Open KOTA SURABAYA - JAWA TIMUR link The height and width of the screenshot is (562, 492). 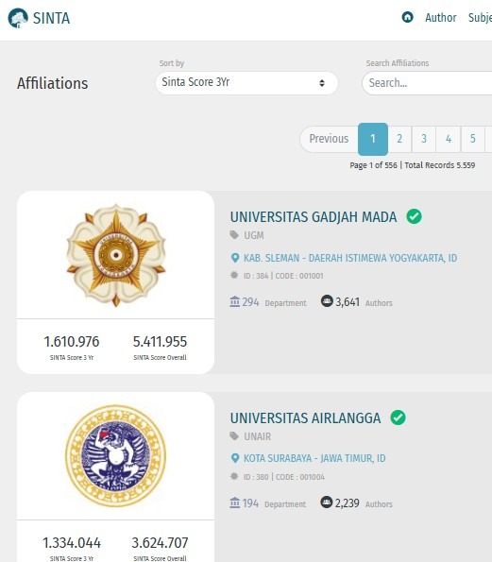(x=314, y=458)
